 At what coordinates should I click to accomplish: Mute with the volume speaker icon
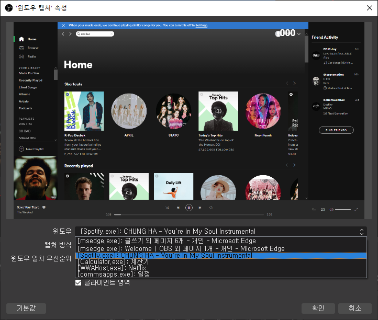[331, 210]
